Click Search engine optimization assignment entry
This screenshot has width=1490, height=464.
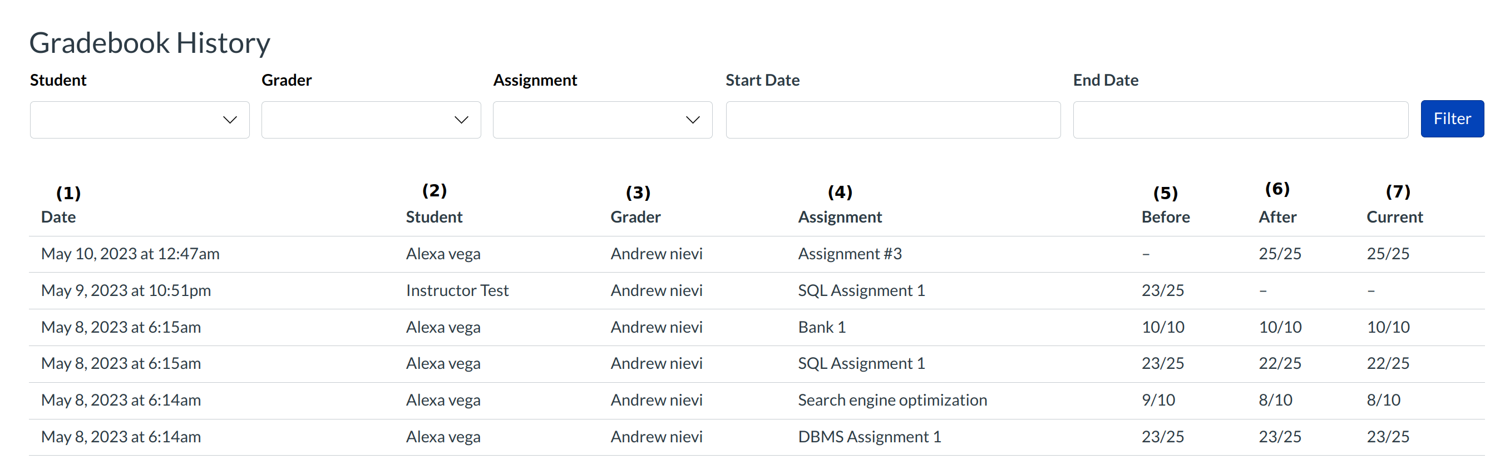click(892, 400)
